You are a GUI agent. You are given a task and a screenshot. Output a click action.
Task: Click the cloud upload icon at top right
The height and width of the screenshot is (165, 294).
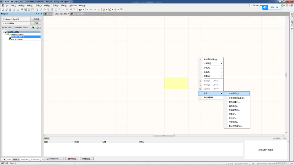point(265,7)
